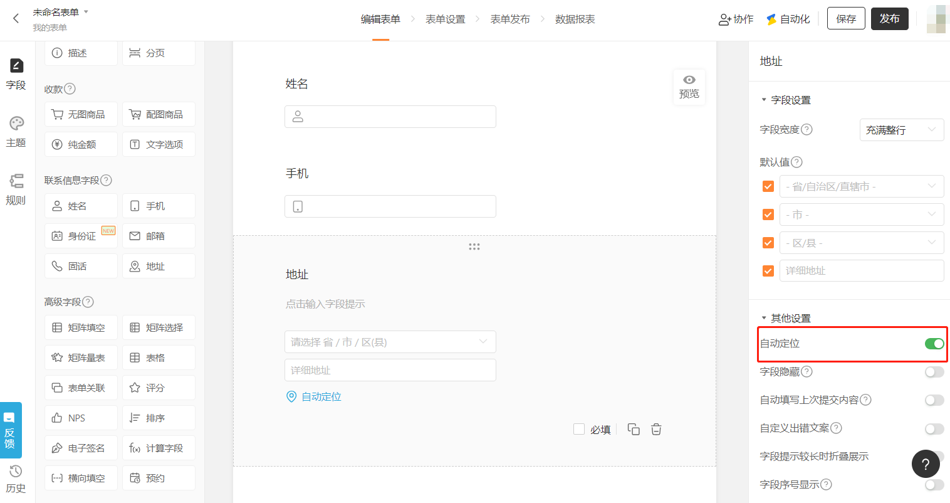Add a 排序 ranking field
The image size is (950, 503).
click(159, 418)
